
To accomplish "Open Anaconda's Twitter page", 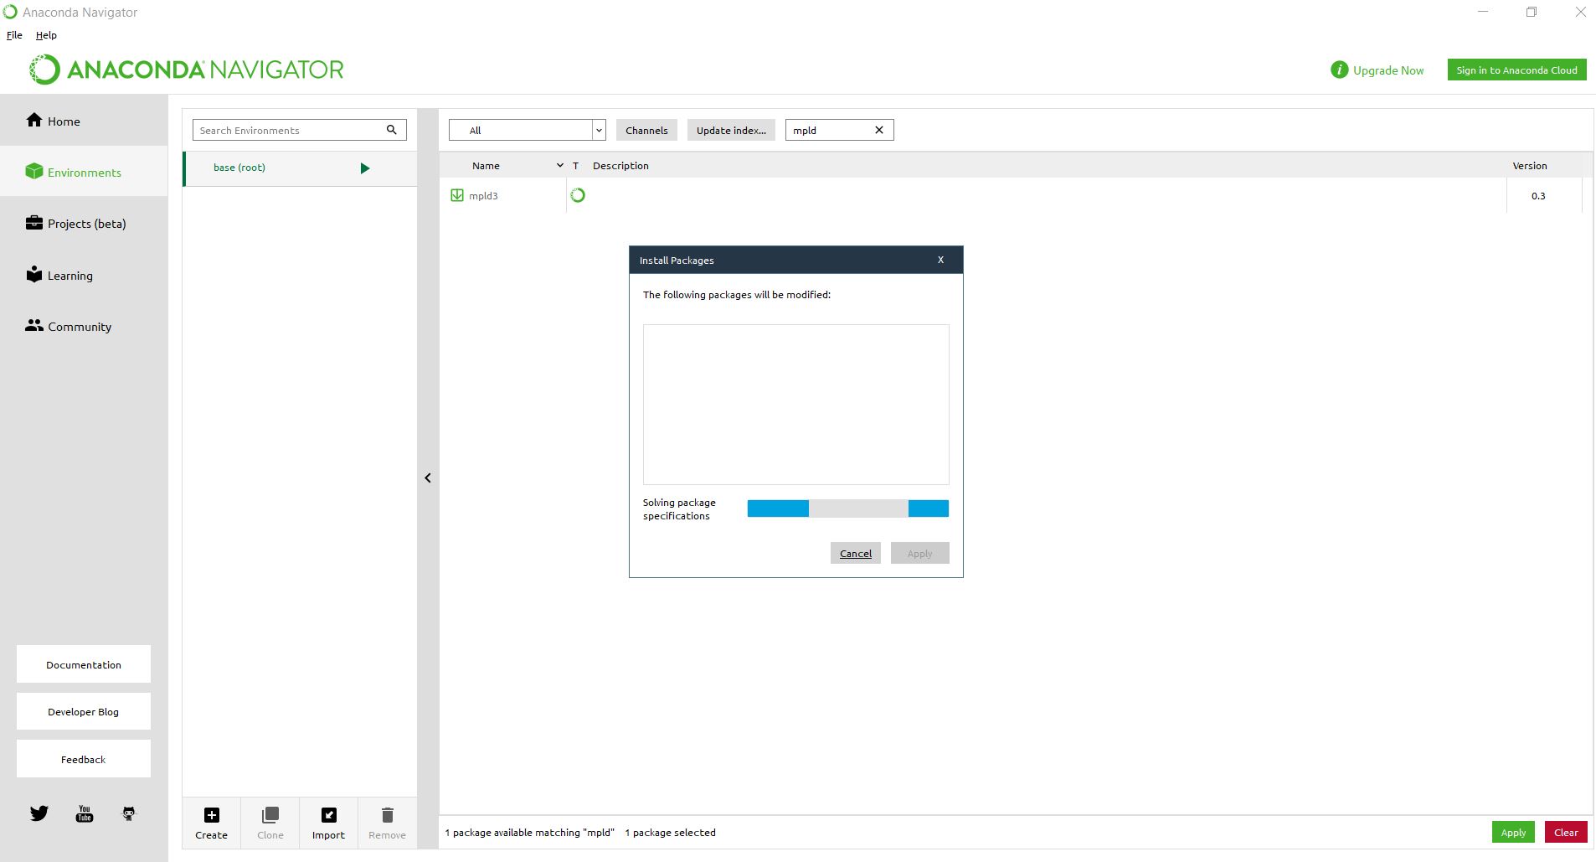I will point(39,813).
